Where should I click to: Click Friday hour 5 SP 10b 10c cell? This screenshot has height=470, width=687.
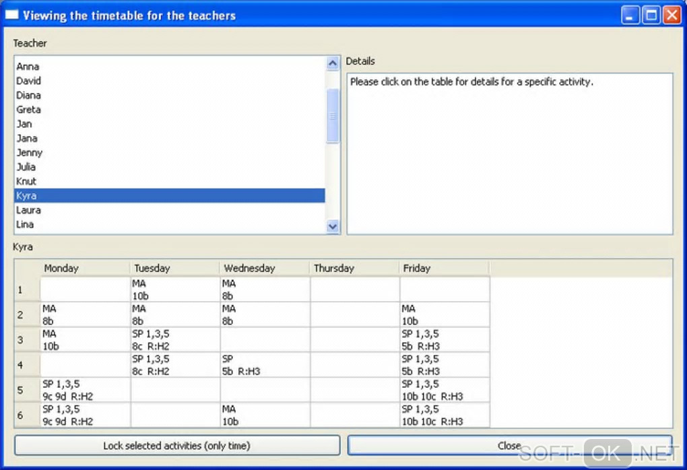click(445, 390)
